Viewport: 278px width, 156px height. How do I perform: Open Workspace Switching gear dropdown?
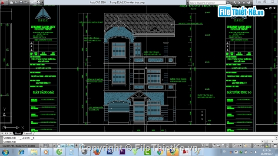click(256, 146)
